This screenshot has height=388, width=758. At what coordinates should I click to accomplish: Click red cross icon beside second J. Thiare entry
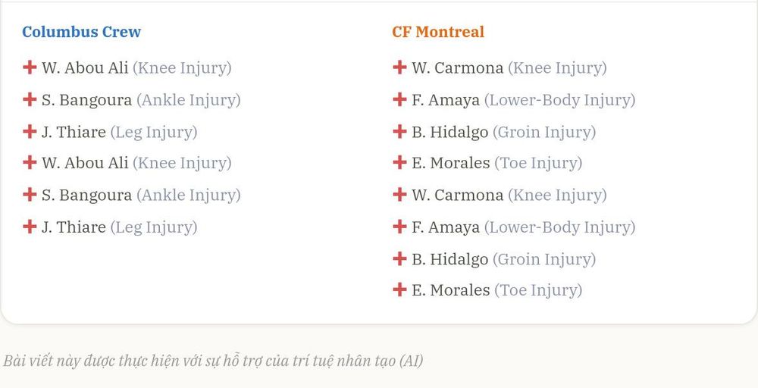tap(30, 227)
